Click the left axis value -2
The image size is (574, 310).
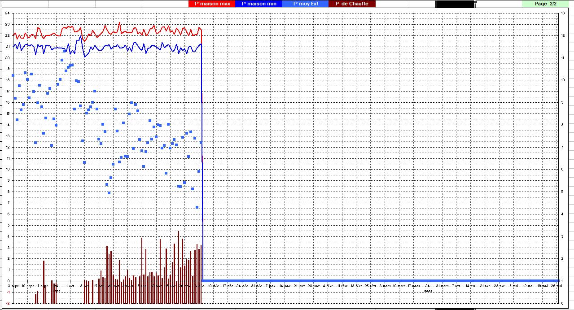[x=7, y=303]
